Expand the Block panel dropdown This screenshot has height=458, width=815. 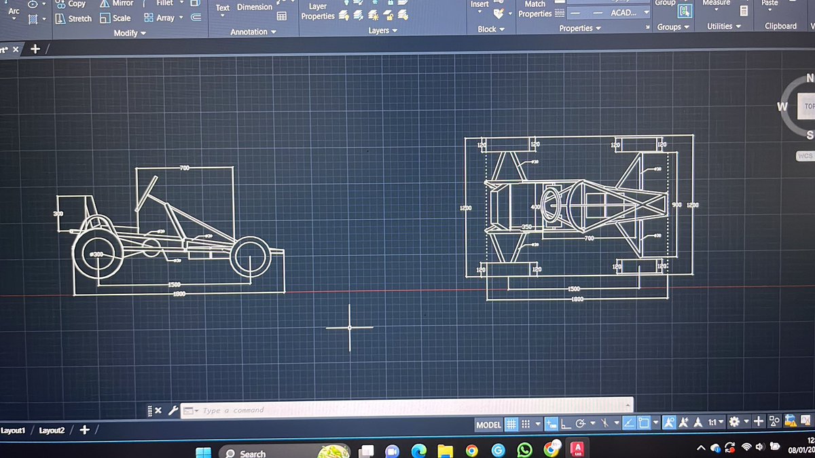tap(491, 29)
